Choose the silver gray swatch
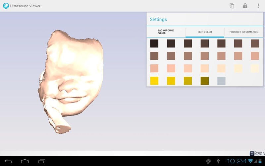 [221, 81]
